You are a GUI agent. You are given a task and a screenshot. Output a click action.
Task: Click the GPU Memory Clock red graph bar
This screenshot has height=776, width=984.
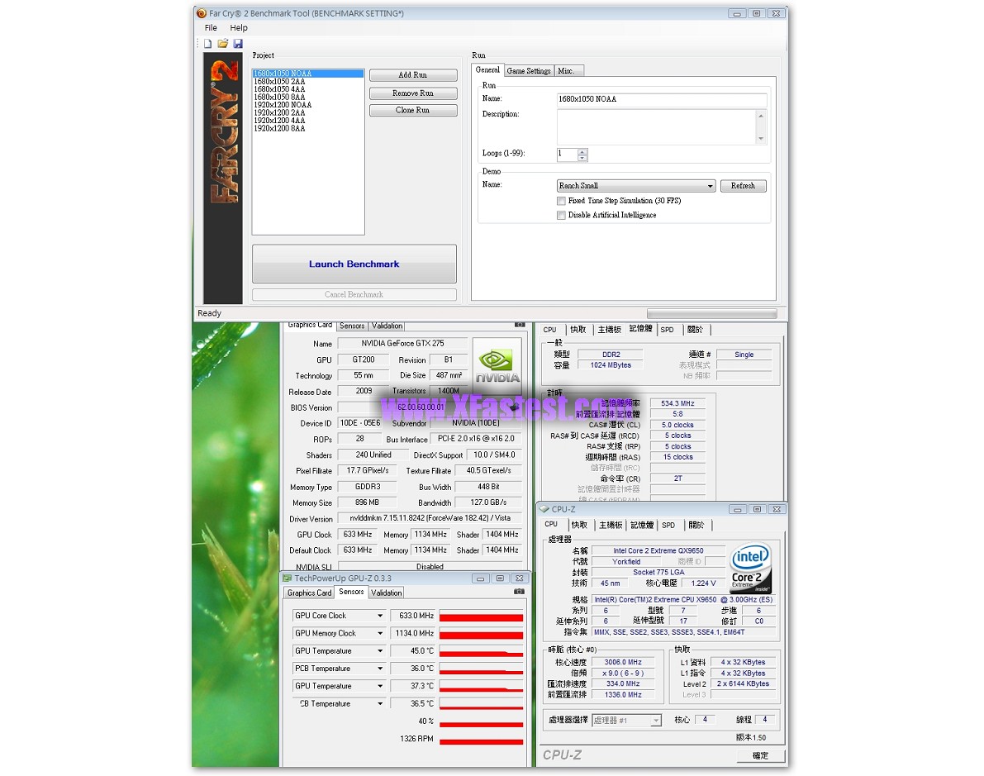pyautogui.click(x=481, y=635)
